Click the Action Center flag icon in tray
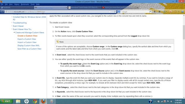 [x=168, y=101]
